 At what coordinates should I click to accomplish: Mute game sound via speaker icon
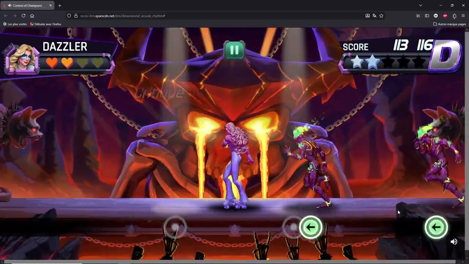pos(454,242)
